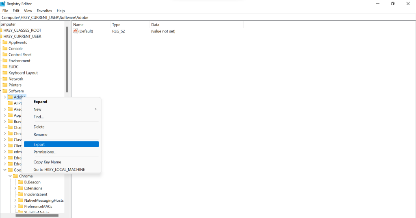Viewport: 416px width, 218px height.
Task: Select the "Keyboard Layout" tree label
Action: click(x=23, y=73)
